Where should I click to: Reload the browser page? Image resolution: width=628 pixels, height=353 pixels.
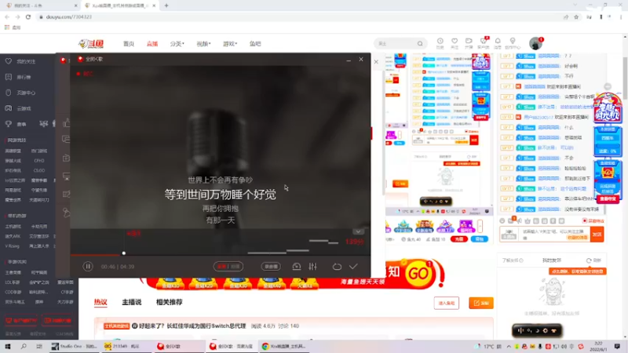(x=28, y=16)
